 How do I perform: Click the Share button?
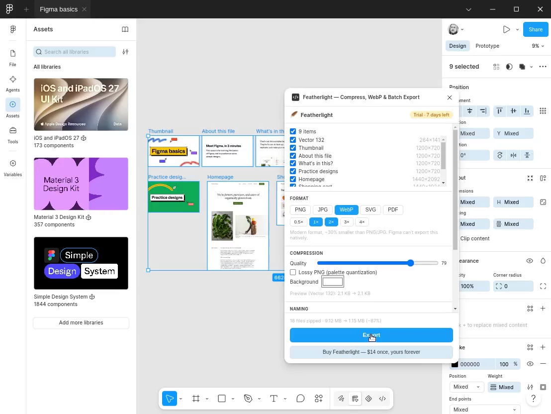pyautogui.click(x=536, y=29)
